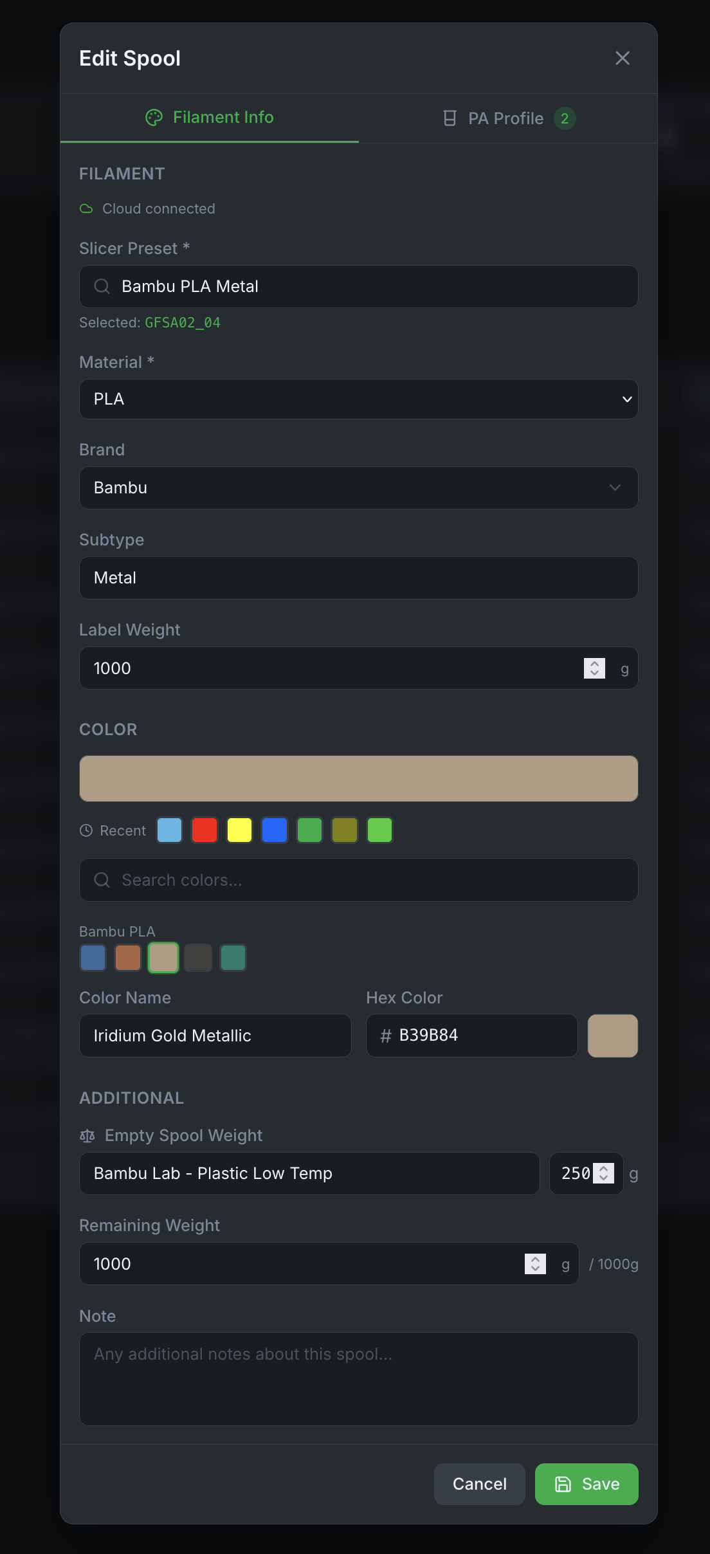
Task: Click the cloud connected status icon
Action: coord(87,208)
